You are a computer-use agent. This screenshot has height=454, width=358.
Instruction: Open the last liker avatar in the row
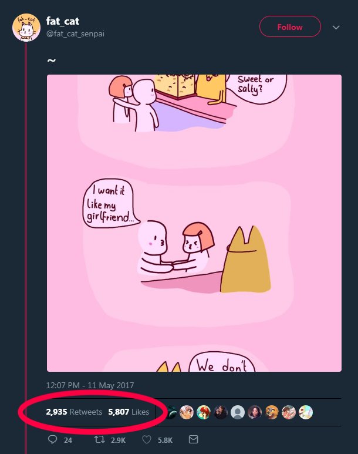tap(306, 412)
